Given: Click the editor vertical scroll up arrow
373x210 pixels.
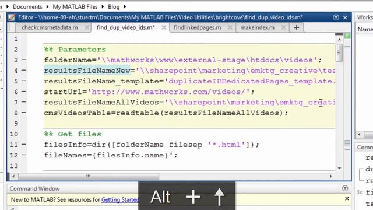Looking at the screenshot, I should (339, 40).
